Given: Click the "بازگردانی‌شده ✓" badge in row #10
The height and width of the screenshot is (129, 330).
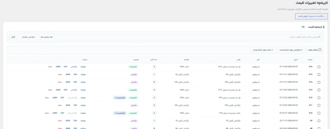Looking at the screenshot, I should (120, 113).
